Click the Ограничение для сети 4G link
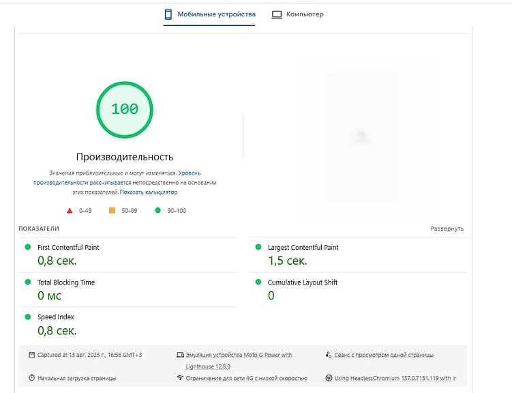Image resolution: width=512 pixels, height=393 pixels. point(246,378)
